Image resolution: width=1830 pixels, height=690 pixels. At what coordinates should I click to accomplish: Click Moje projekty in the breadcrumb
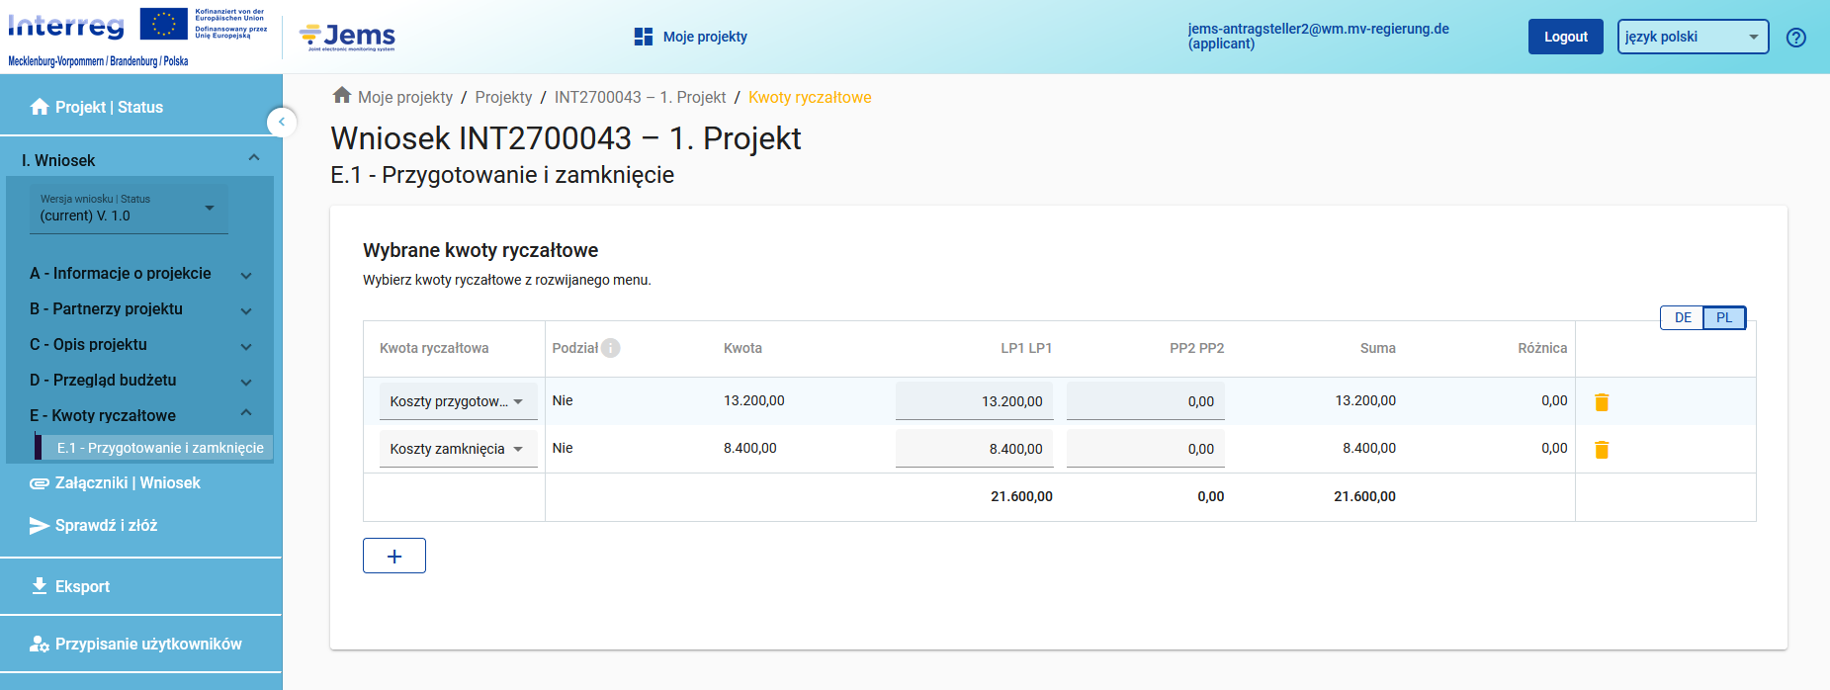click(405, 97)
